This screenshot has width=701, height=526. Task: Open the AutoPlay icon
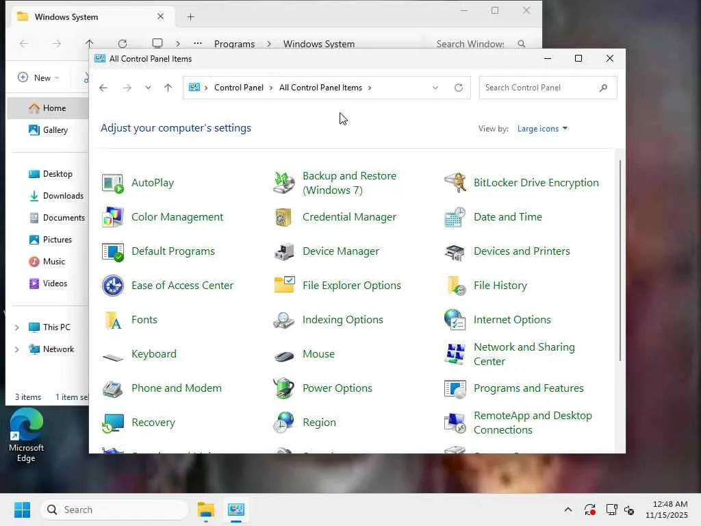112,183
